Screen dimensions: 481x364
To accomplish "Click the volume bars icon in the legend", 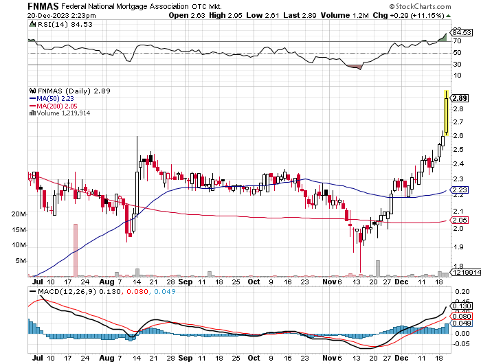I will (32, 113).
